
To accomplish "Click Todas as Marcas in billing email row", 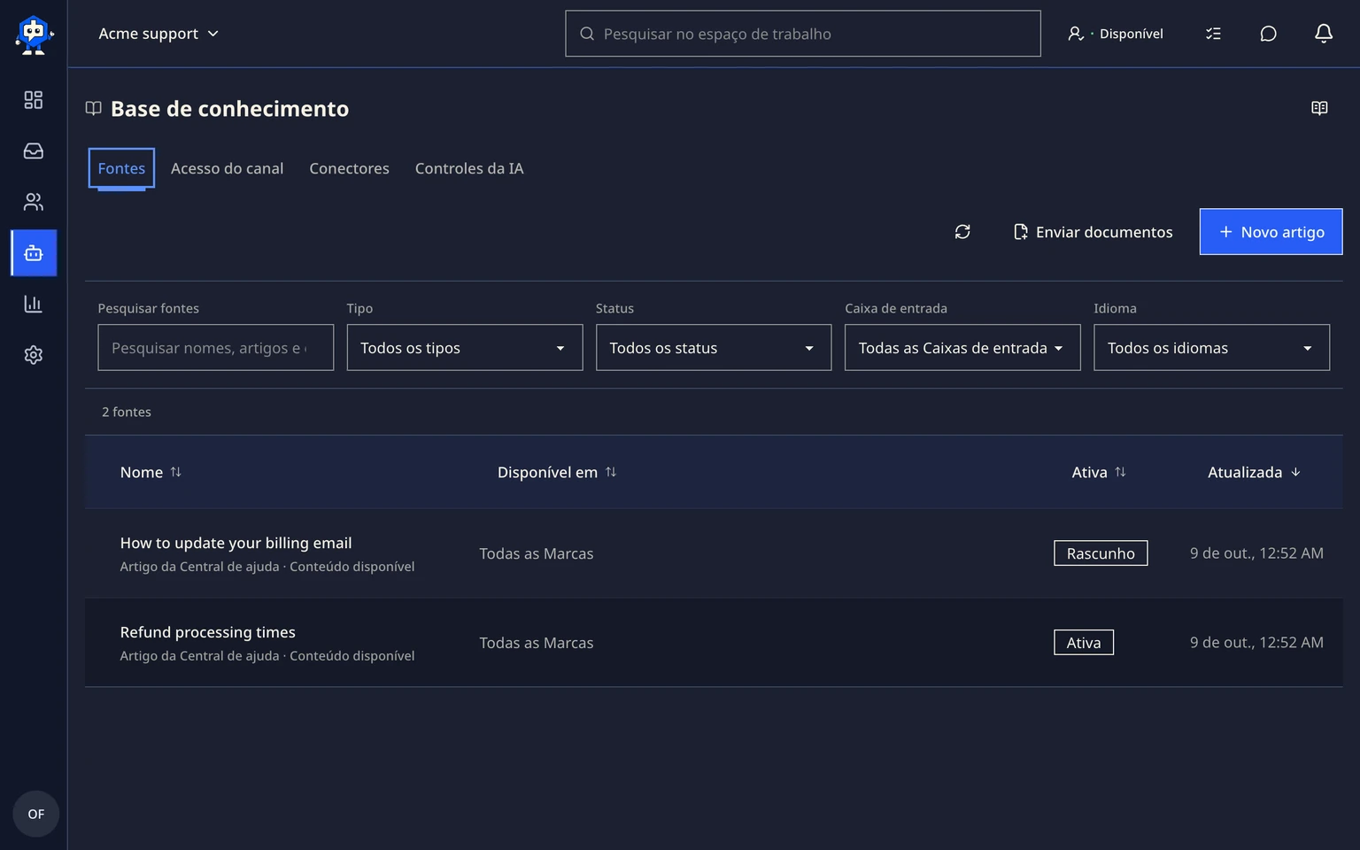I will click(x=537, y=553).
